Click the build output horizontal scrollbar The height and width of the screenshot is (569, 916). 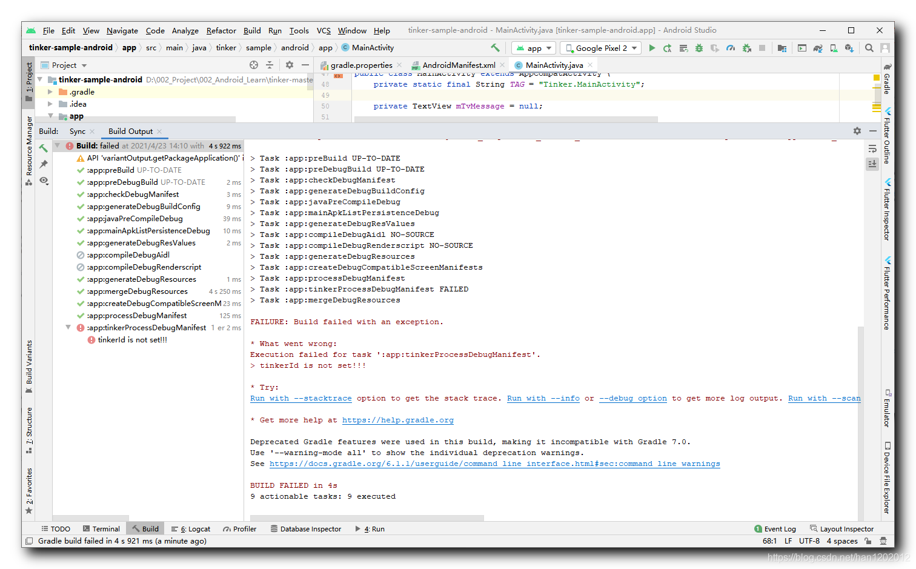coord(367,518)
